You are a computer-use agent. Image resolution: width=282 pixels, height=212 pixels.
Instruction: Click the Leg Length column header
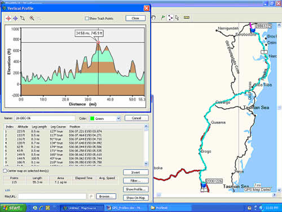pyautogui.click(x=39, y=126)
